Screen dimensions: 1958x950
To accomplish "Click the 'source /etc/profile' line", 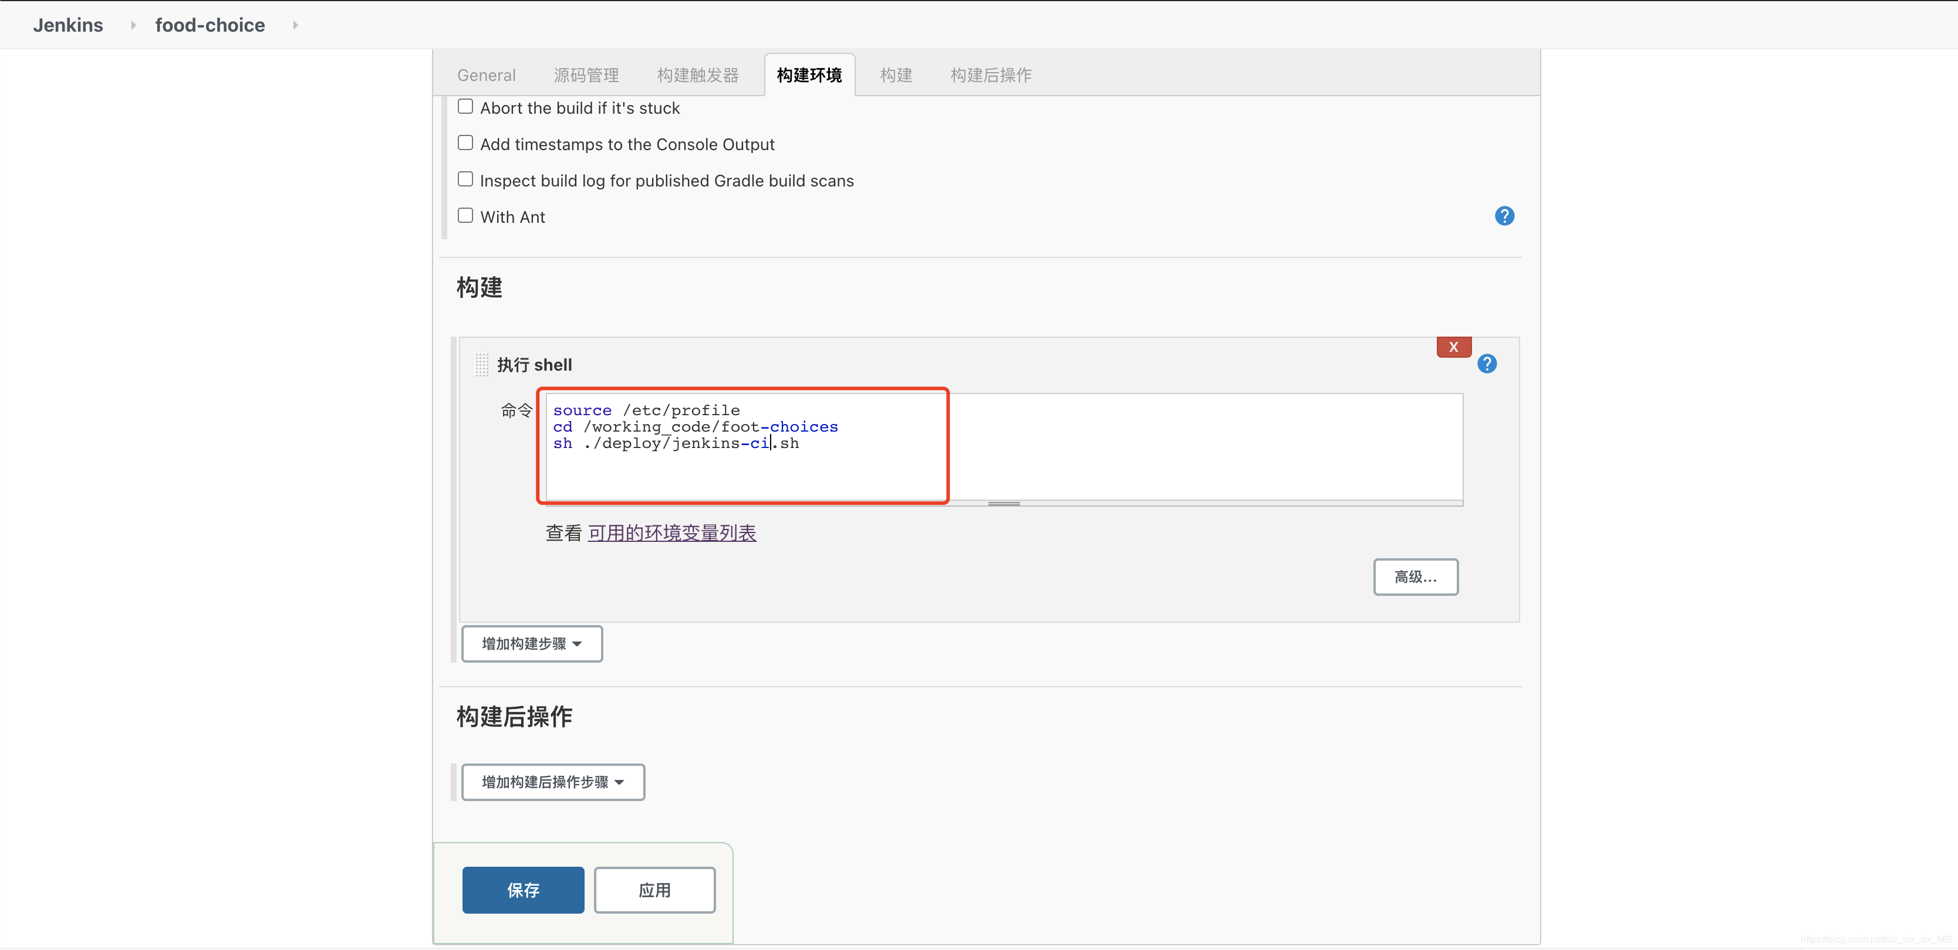I will point(646,410).
